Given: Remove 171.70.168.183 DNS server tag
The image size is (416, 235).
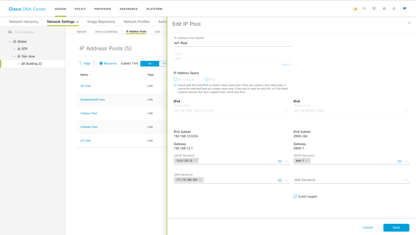Looking at the screenshot, I should point(200,180).
